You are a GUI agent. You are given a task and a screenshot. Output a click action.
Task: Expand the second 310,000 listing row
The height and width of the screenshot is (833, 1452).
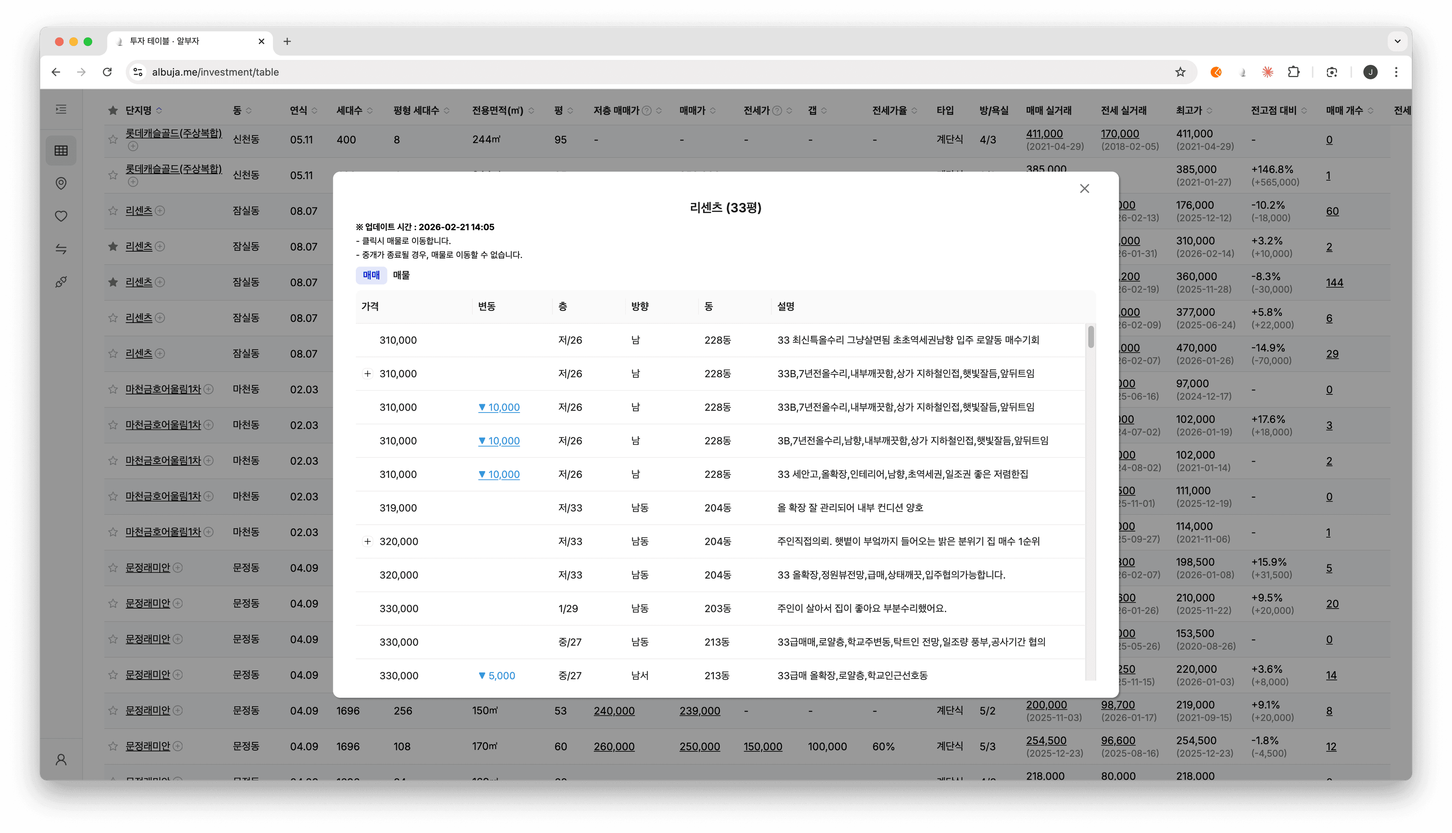[368, 374]
